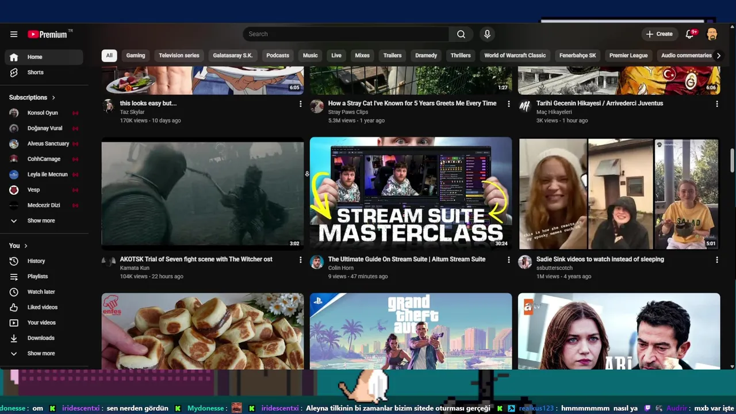Open Your videos in the sidebar
This screenshot has height=414, width=736.
click(44, 323)
